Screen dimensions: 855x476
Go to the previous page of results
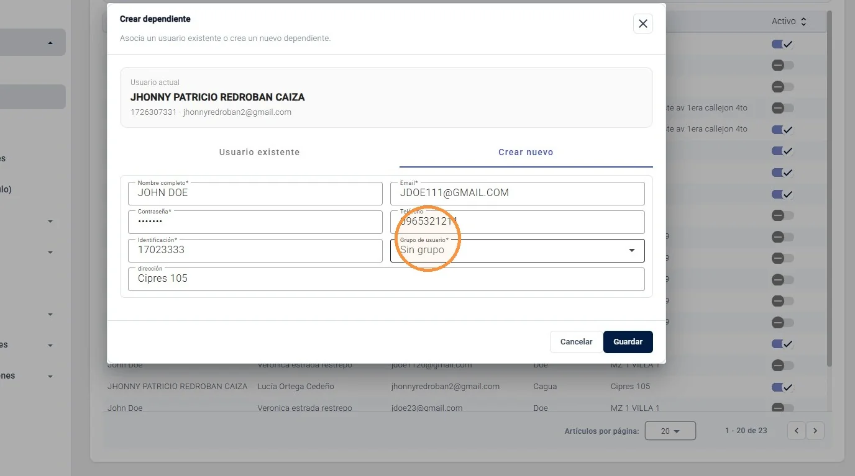[x=797, y=431]
